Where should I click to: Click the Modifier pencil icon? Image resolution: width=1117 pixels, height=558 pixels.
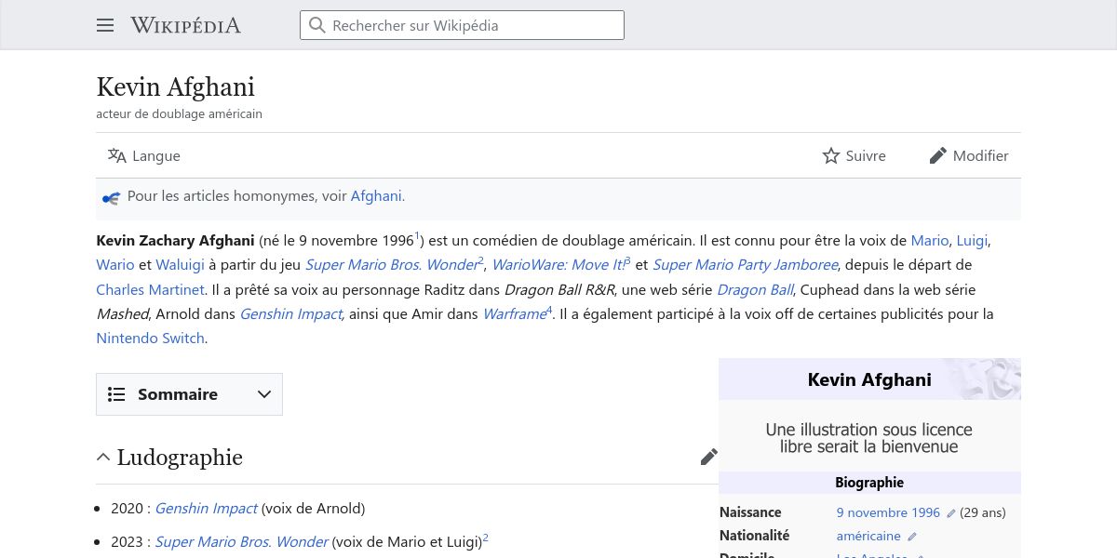coord(938,155)
